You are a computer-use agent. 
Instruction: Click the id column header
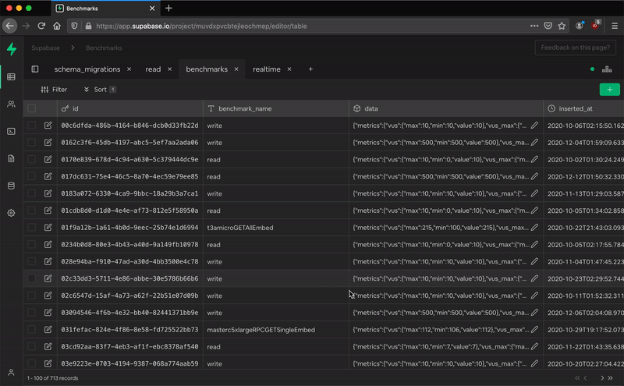[x=130, y=108]
